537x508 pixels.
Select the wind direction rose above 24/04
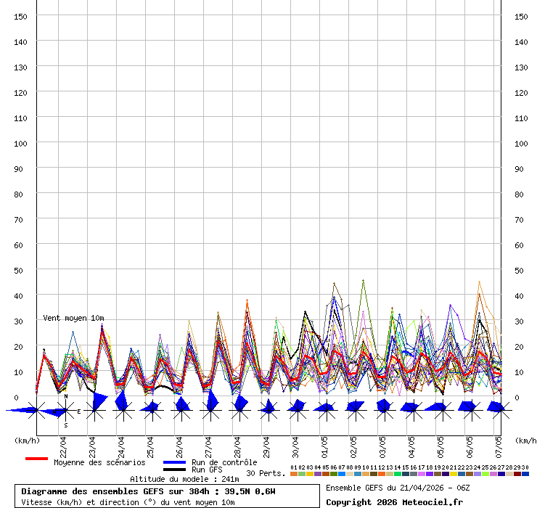tap(123, 411)
